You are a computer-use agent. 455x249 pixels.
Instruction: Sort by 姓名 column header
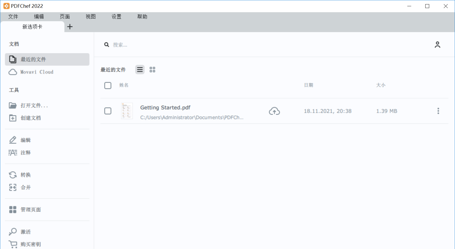point(124,85)
